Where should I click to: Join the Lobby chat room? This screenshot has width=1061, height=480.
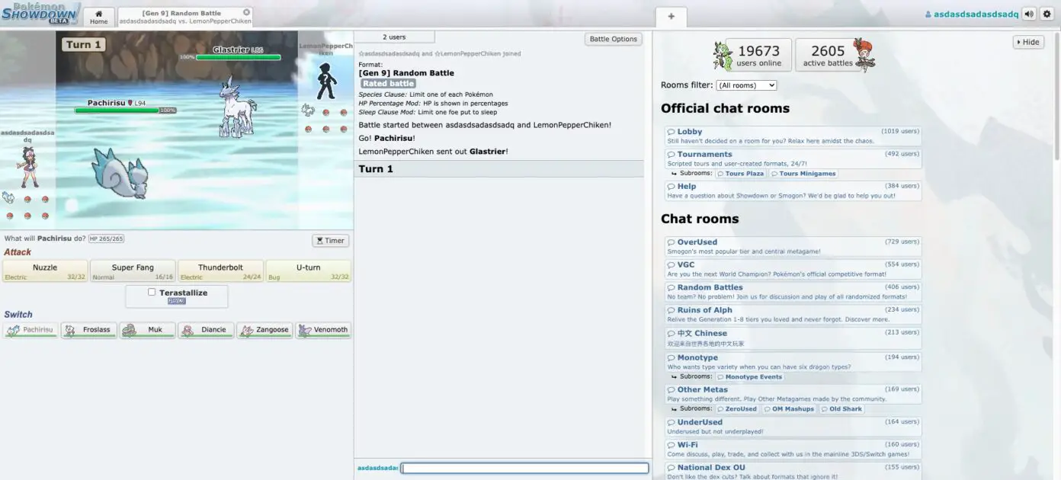pos(689,132)
